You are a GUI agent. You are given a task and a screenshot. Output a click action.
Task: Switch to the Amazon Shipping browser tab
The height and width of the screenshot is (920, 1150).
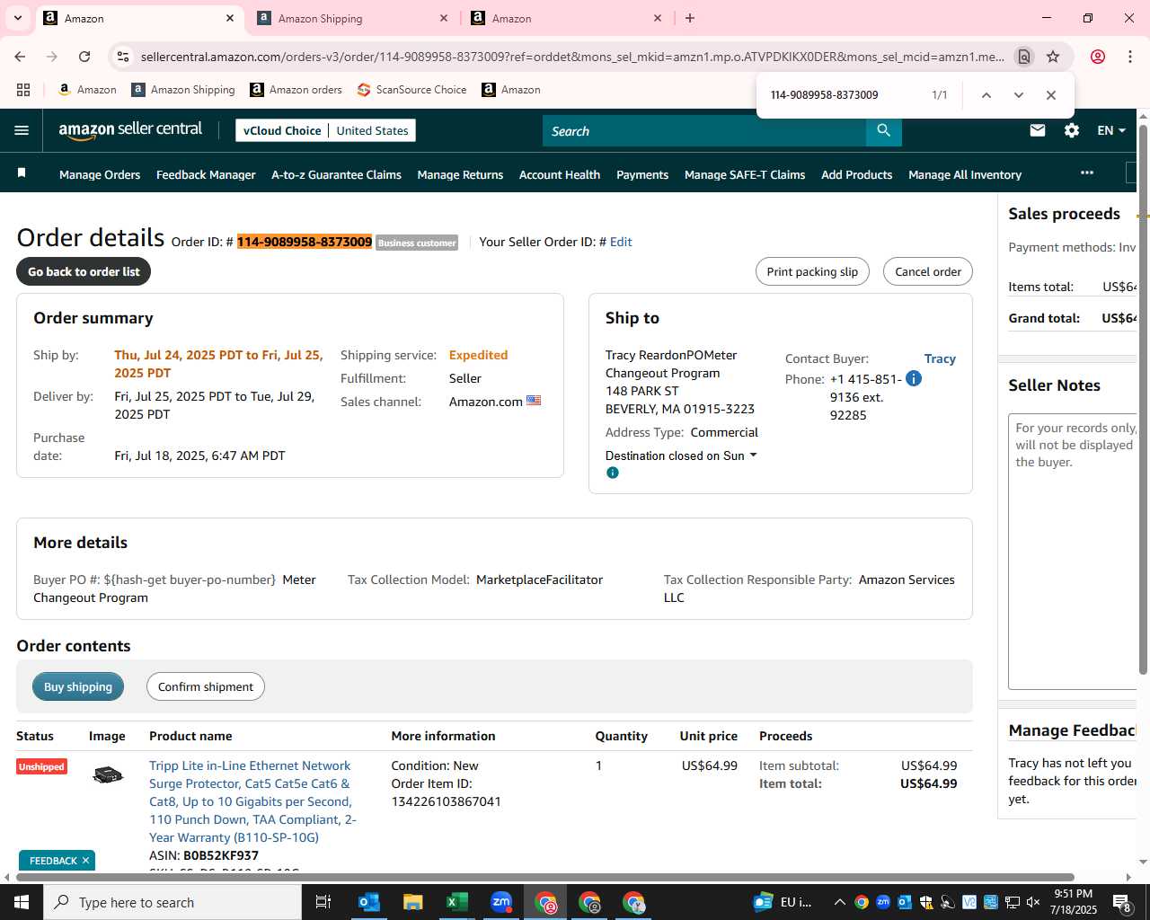tap(350, 18)
